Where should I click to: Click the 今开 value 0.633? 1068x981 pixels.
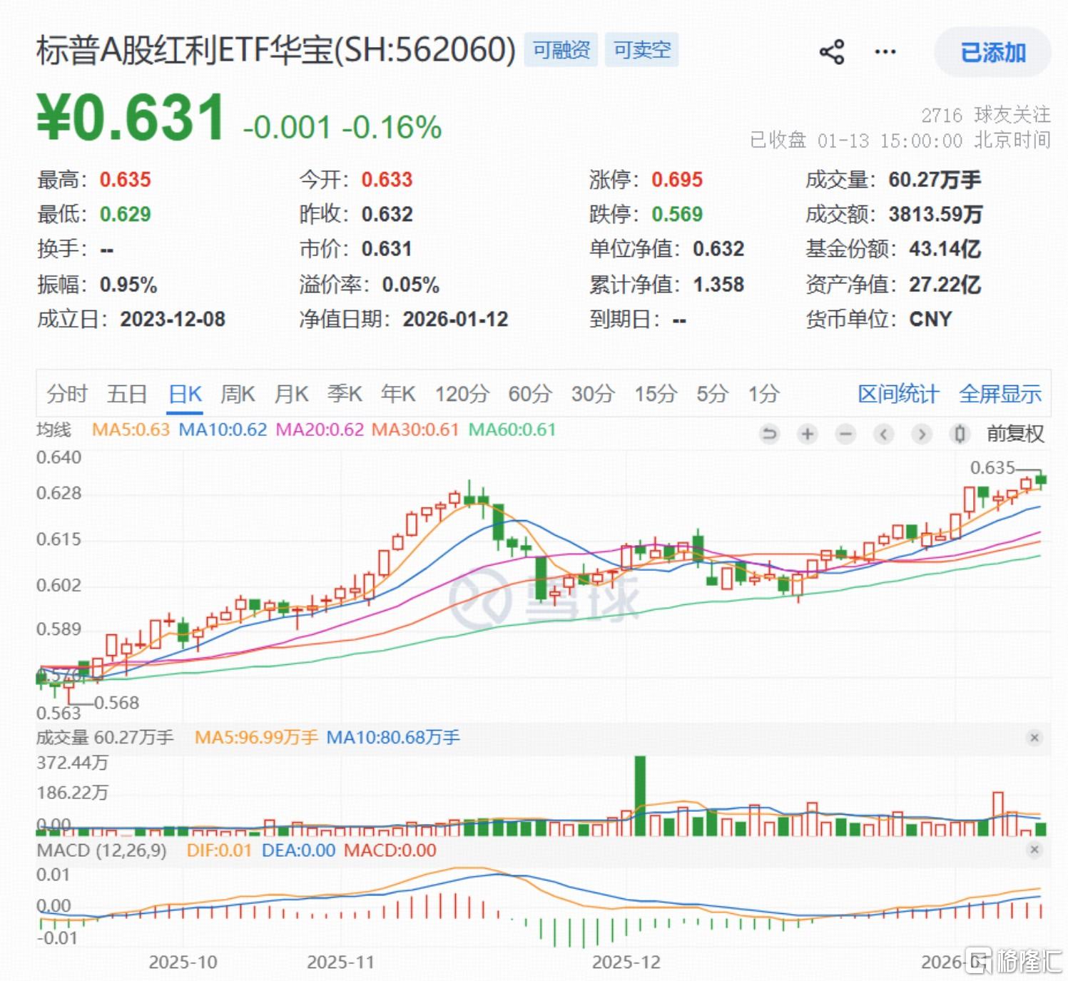tap(387, 180)
